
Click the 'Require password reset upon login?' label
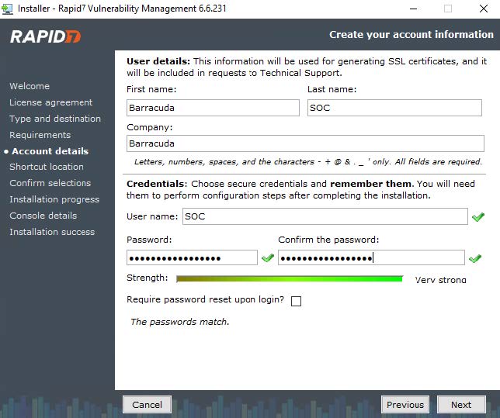point(205,299)
